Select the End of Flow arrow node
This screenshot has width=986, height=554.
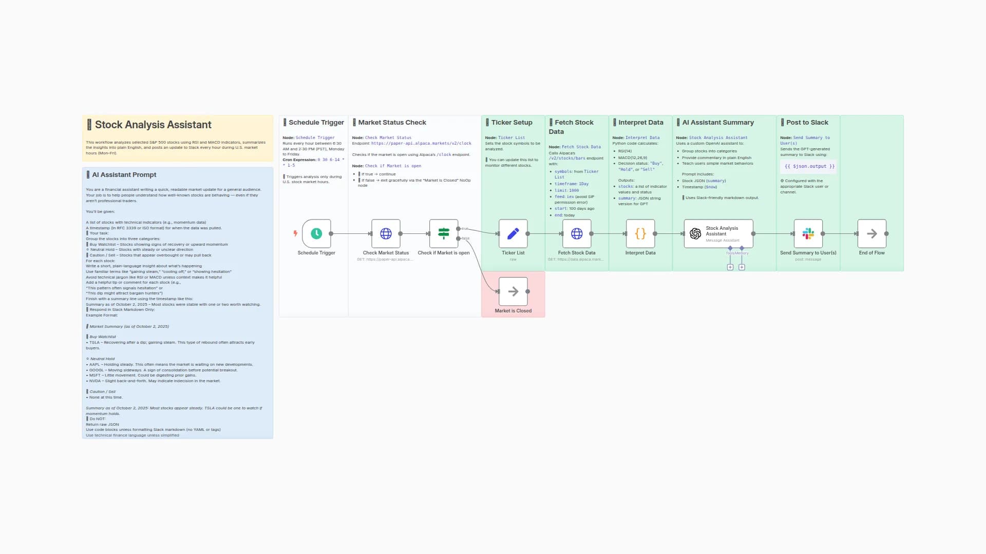871,233
